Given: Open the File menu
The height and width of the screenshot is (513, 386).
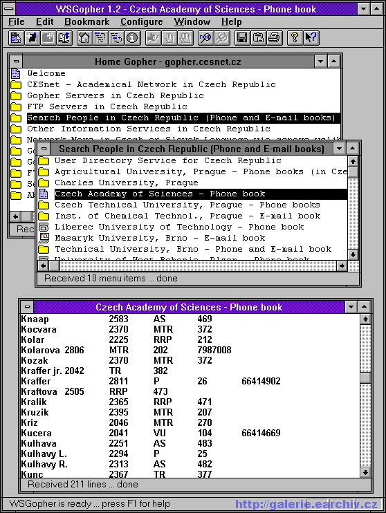Looking at the screenshot, I should coord(17,22).
